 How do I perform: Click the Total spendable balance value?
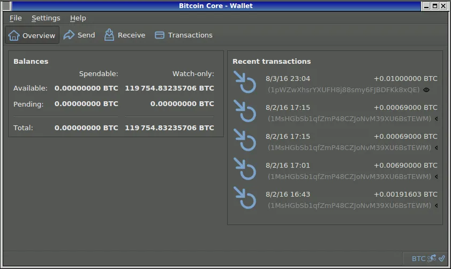tap(86, 128)
